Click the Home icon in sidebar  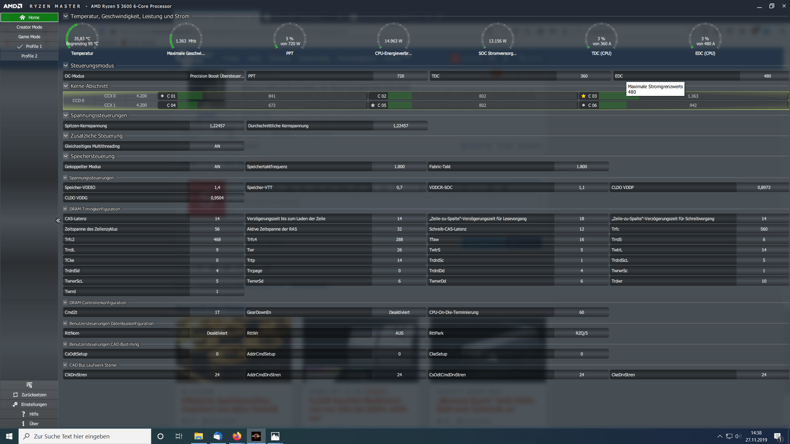point(22,17)
